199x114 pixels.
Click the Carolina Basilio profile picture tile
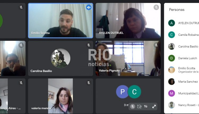(x=60, y=58)
